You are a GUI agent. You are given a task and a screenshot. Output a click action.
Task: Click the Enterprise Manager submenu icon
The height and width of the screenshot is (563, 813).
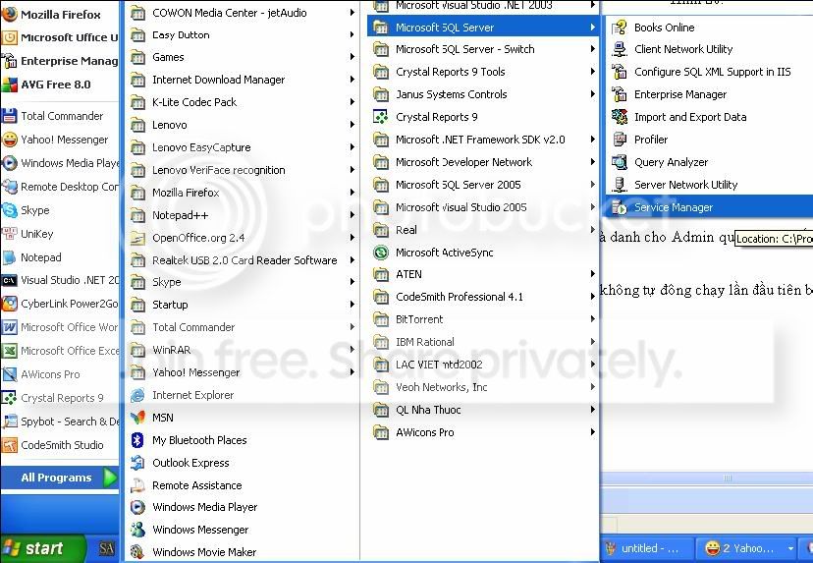click(620, 94)
